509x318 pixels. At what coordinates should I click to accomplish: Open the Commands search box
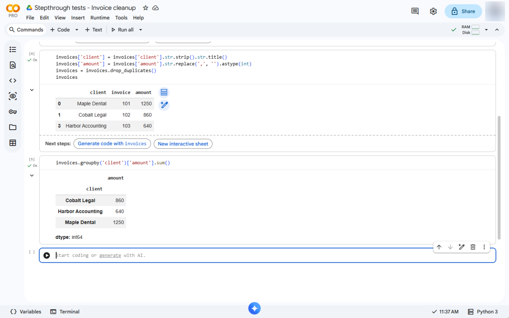pyautogui.click(x=26, y=30)
